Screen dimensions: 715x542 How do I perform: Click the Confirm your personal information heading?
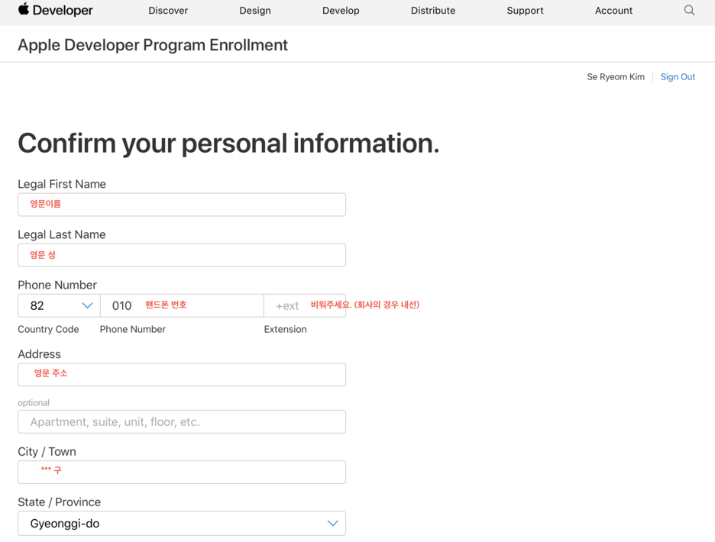tap(228, 144)
